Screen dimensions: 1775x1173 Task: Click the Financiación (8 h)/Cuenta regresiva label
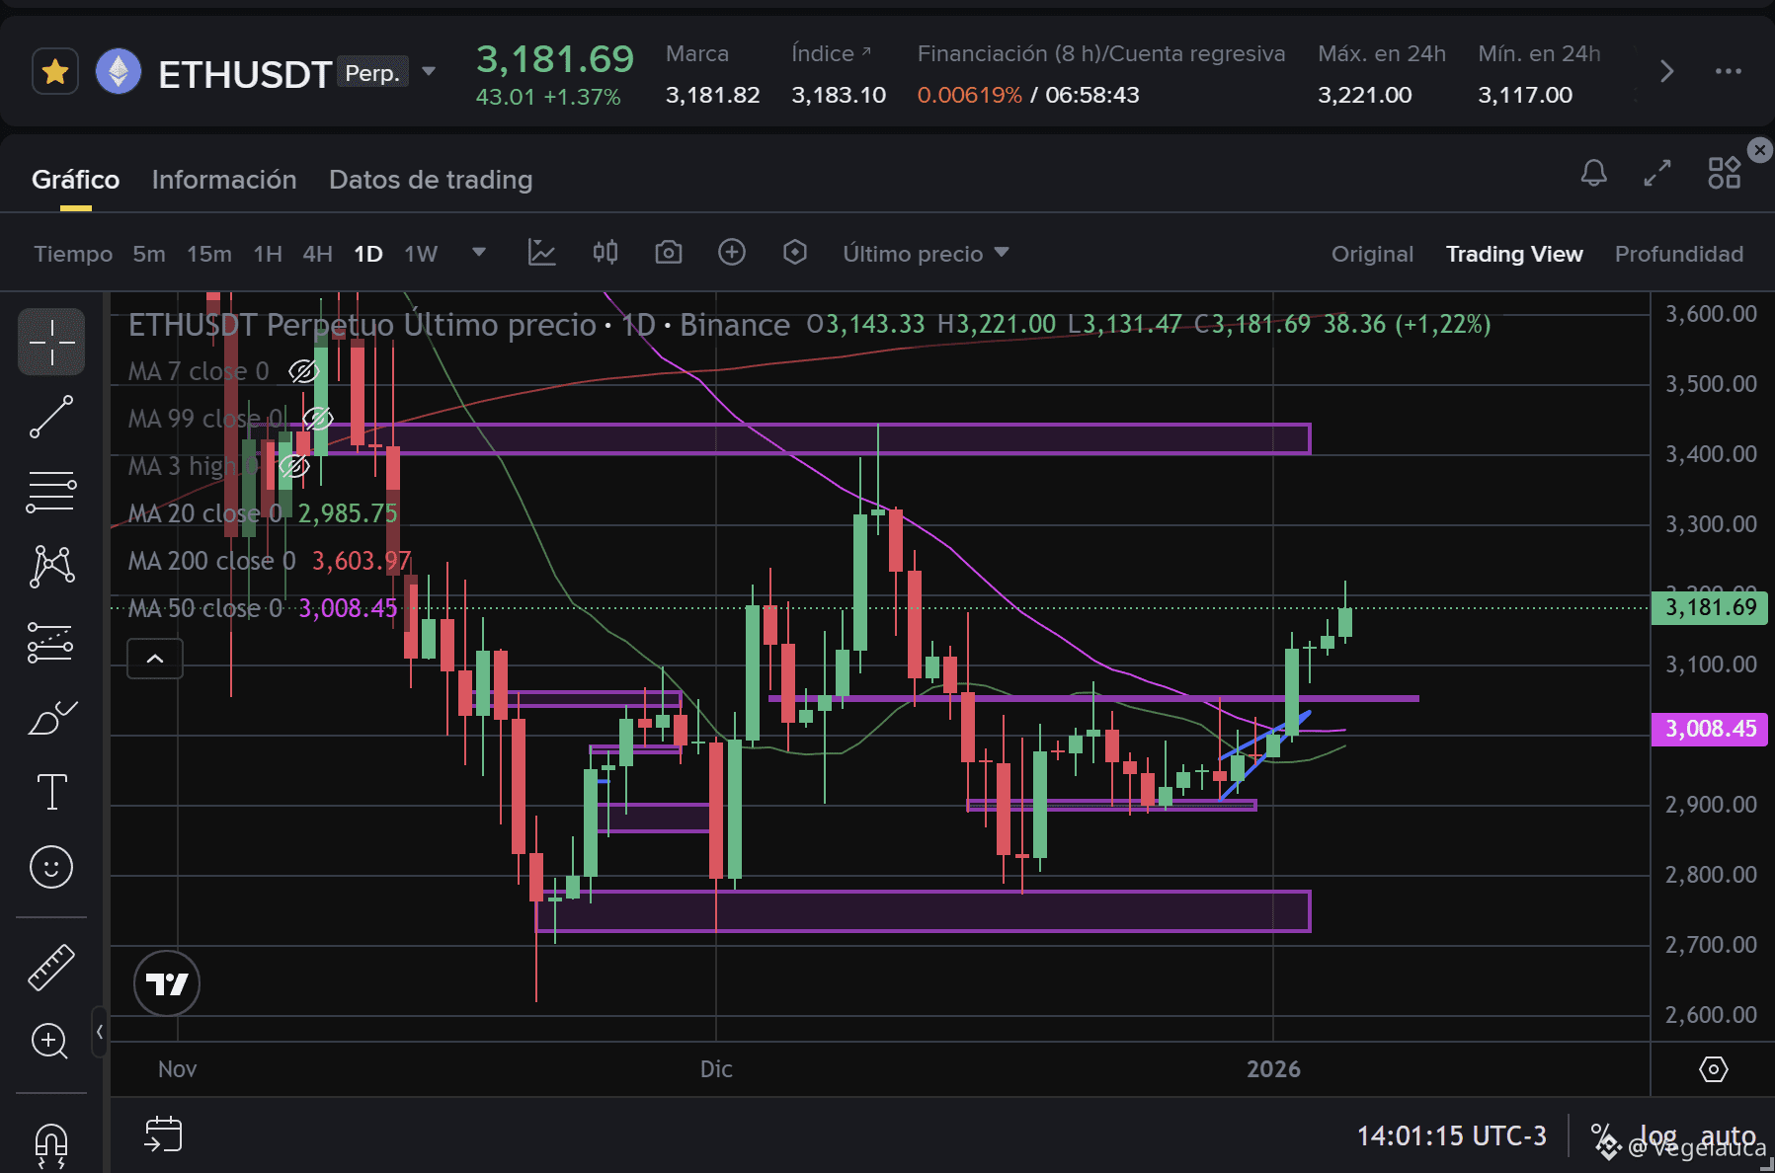pyautogui.click(x=1101, y=53)
